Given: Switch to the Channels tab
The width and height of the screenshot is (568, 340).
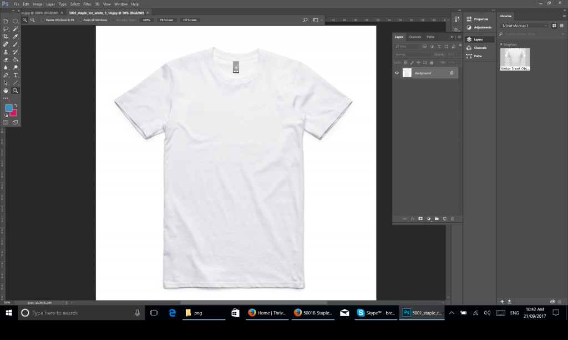Looking at the screenshot, I should [x=415, y=37].
